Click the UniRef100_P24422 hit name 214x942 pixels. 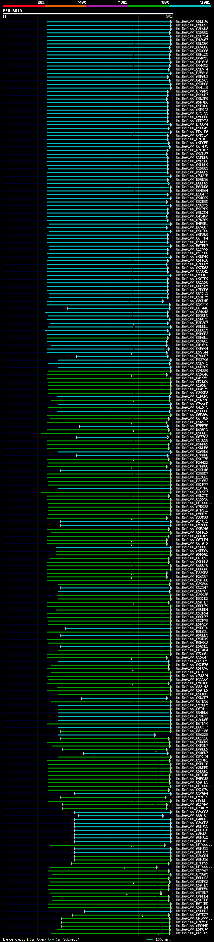tap(192, 462)
